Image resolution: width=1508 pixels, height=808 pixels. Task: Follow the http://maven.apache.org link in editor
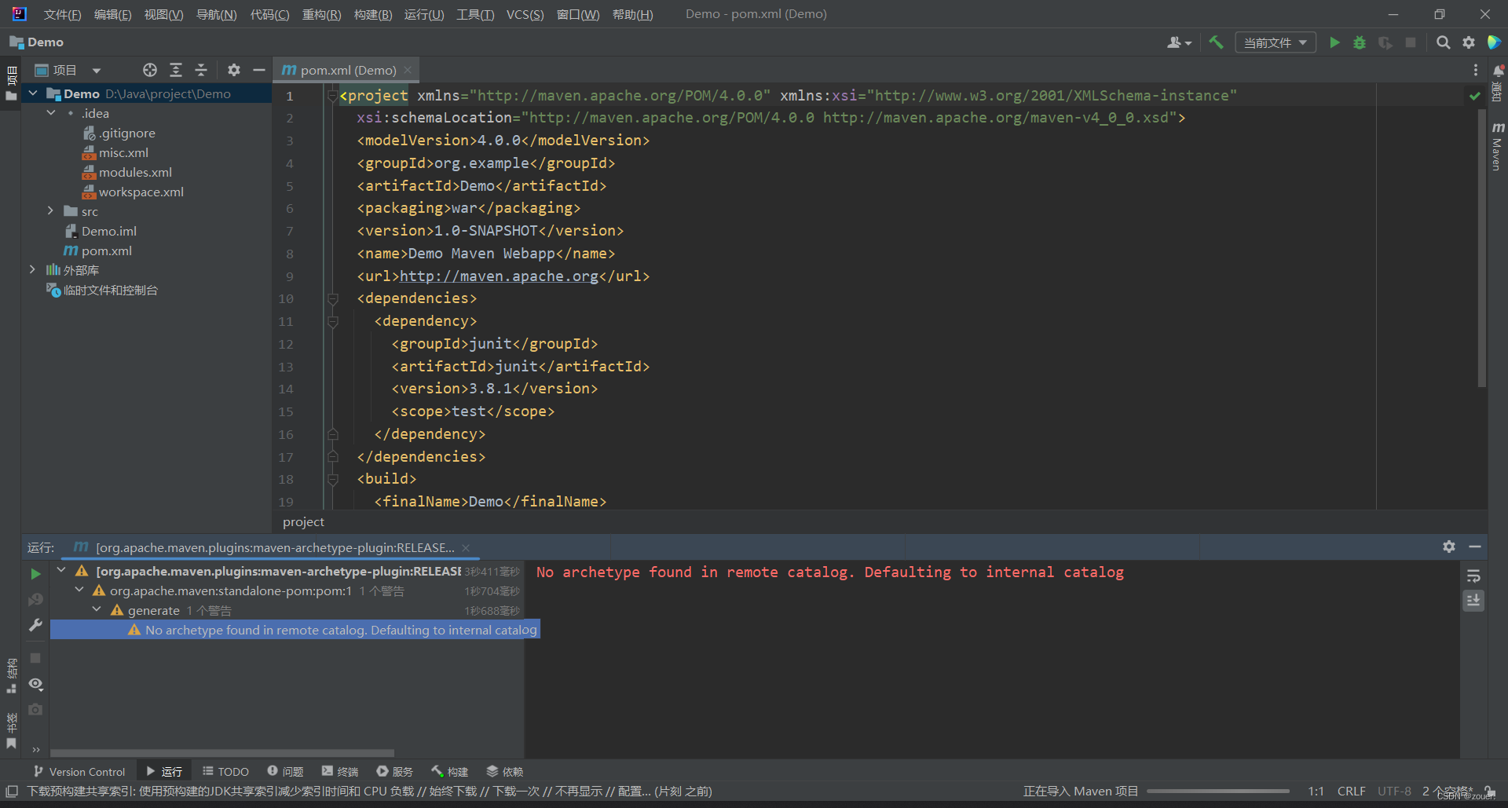pos(499,276)
